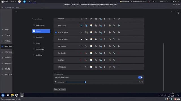This screenshot has width=181, height=101.
Task: Click breeze_cursor move arrows icon
Action: pyautogui.click(x=110, y=33)
